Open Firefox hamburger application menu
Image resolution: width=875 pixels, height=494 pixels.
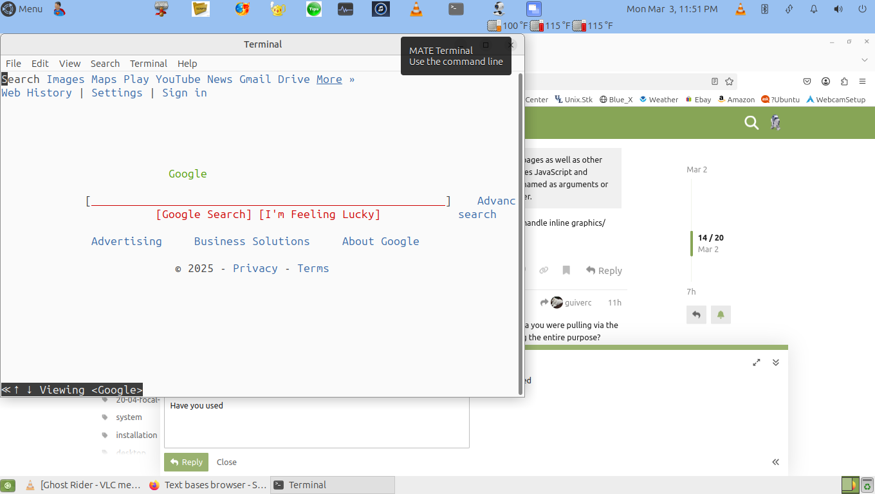[862, 81]
